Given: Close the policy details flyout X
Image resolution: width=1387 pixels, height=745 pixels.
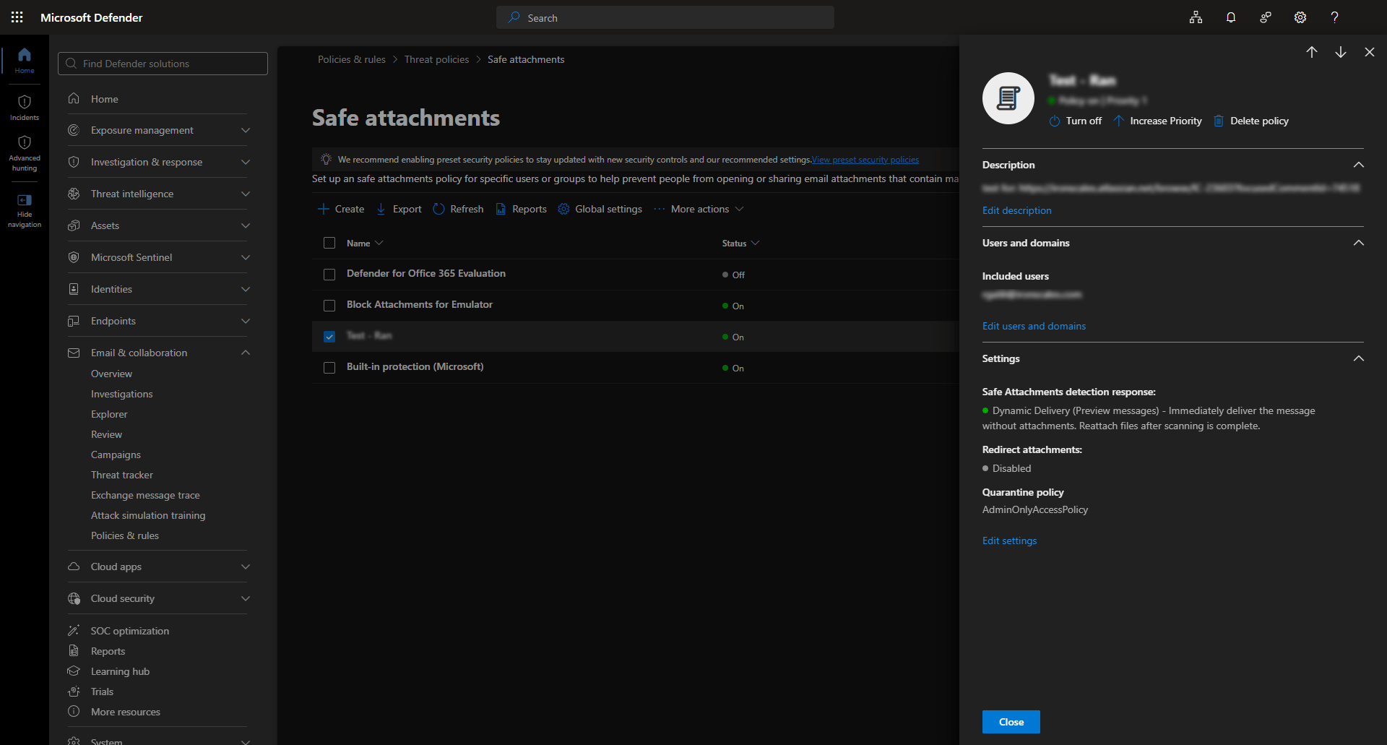Looking at the screenshot, I should pyautogui.click(x=1370, y=52).
